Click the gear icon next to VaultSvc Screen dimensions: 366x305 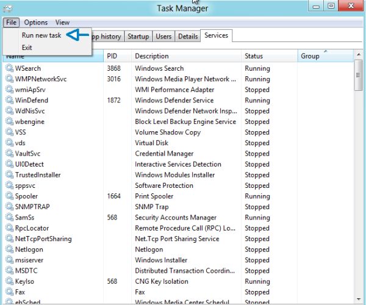(x=9, y=154)
